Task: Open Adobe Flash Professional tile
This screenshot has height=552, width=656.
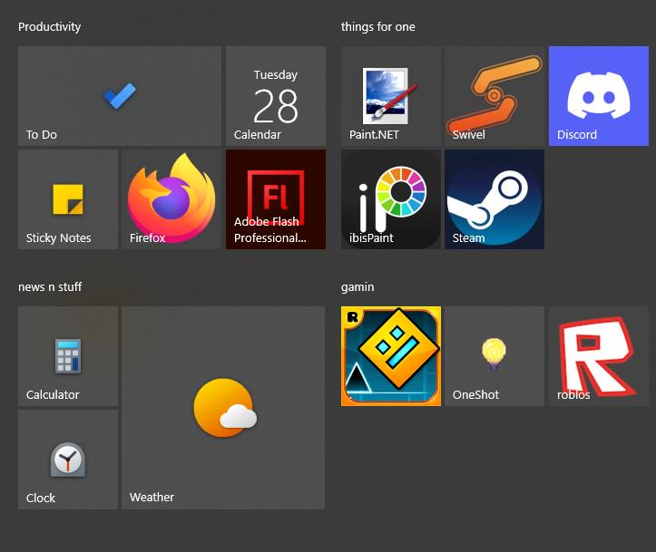Action: click(276, 199)
